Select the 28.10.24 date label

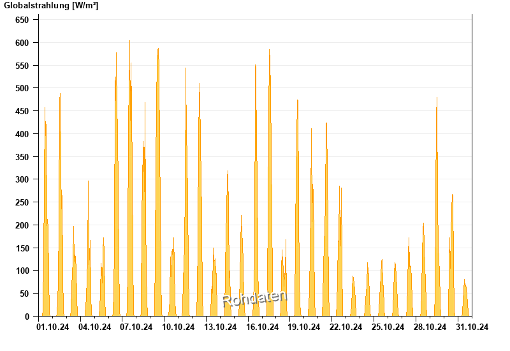coord(430,327)
